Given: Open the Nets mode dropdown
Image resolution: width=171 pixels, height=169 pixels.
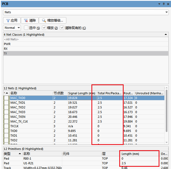Looking at the screenshot, I should (x=166, y=12).
